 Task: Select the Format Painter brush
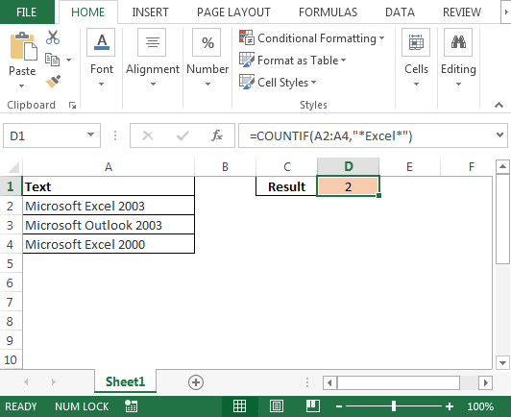53,82
